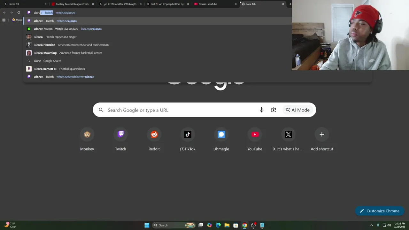Launch Copilot from the taskbar
The image size is (409, 230).
pyautogui.click(x=209, y=225)
